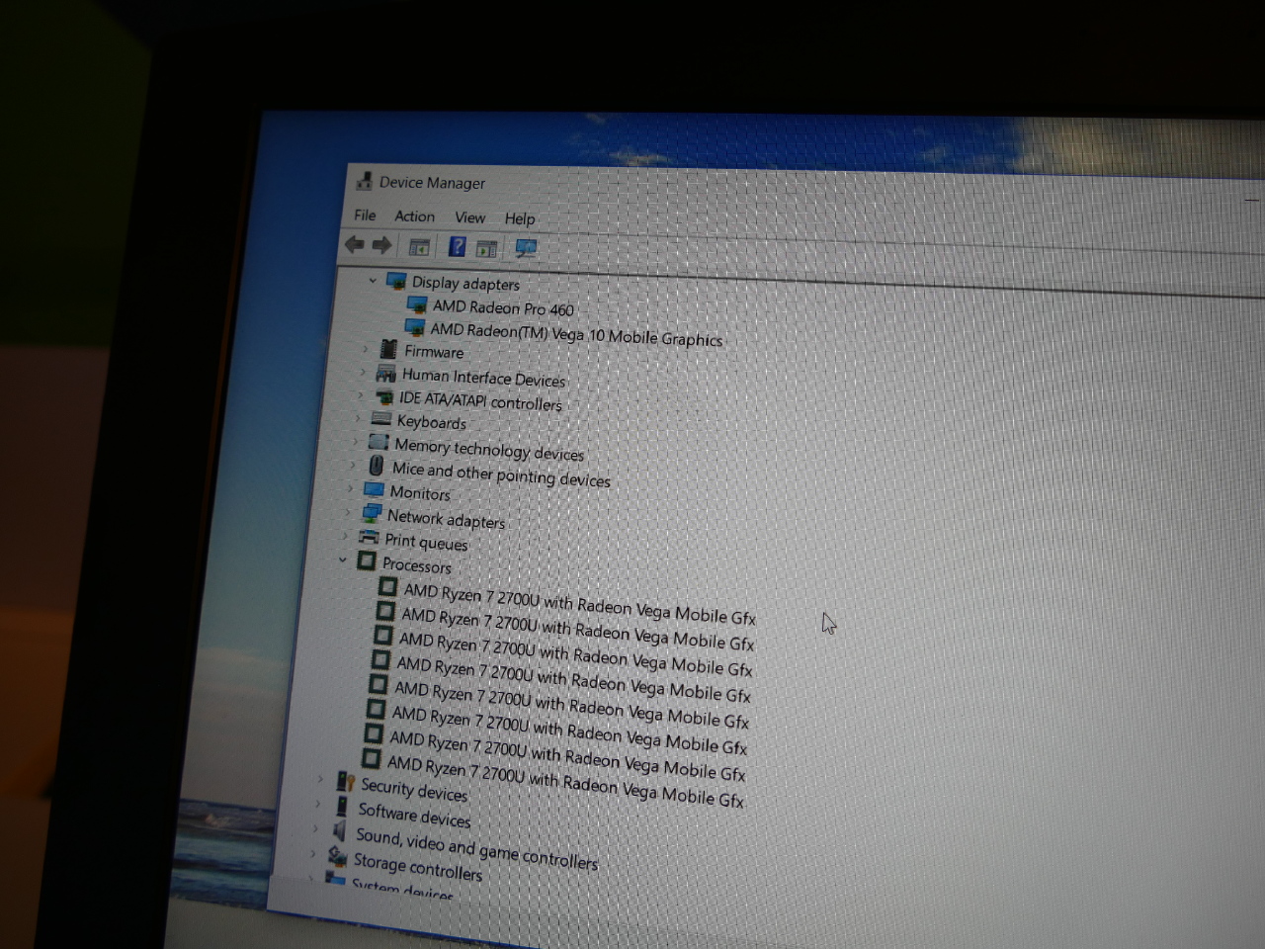This screenshot has width=1265, height=949.
Task: Select the 'IDE ATA/ATAPI controllers' label
Action: coord(480,400)
